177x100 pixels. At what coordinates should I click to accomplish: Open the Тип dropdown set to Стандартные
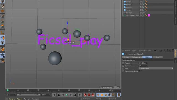point(156,69)
